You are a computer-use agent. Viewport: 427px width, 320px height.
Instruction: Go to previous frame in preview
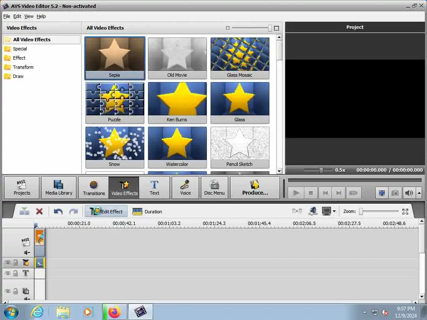point(325,193)
